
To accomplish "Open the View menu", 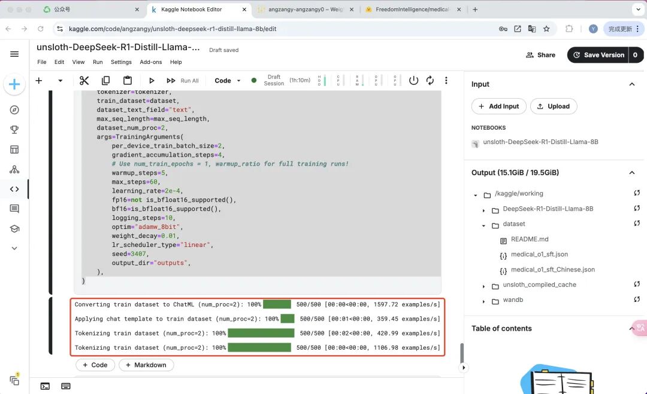I will (x=78, y=62).
